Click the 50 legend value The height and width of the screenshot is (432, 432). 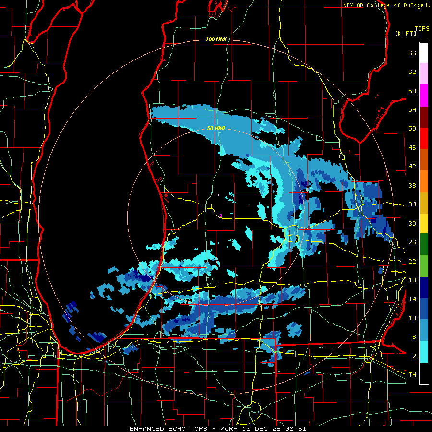coord(412,129)
